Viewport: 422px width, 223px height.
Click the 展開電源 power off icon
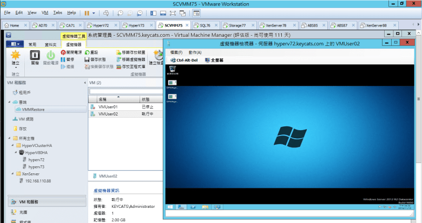(x=63, y=52)
